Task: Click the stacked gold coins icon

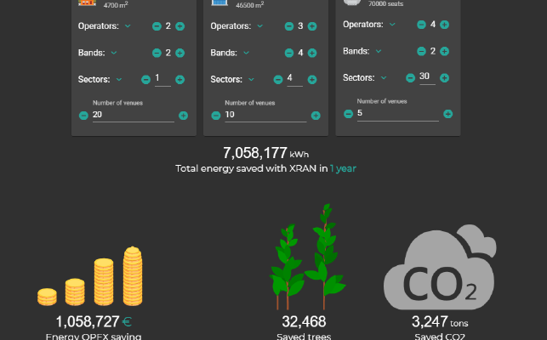Action: [x=90, y=276]
